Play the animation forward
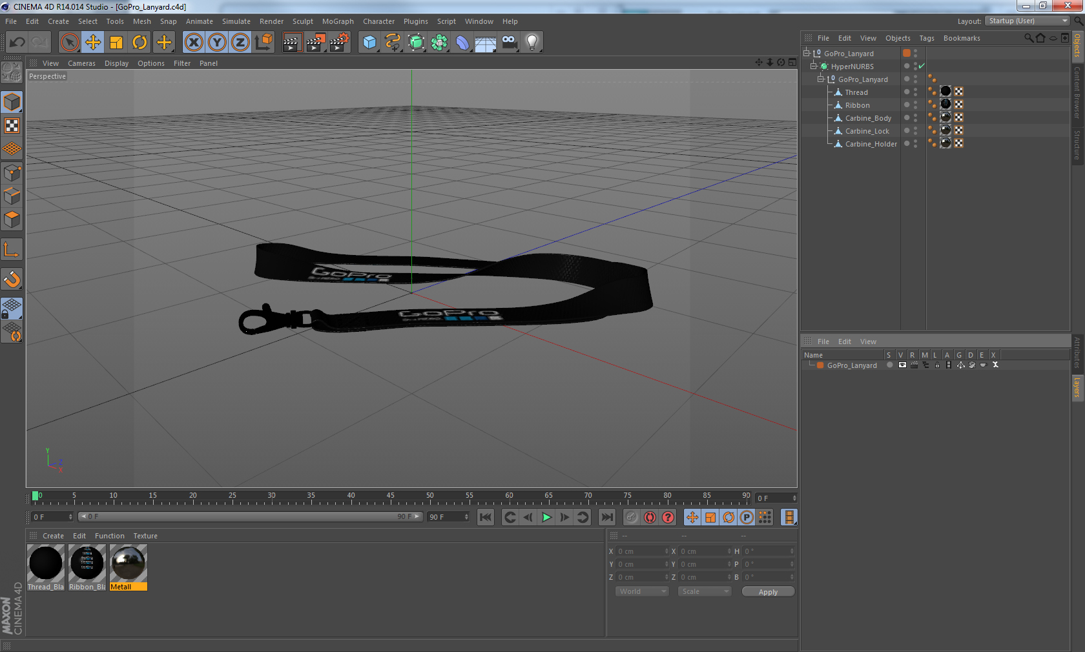This screenshot has height=652, width=1085. pos(546,517)
